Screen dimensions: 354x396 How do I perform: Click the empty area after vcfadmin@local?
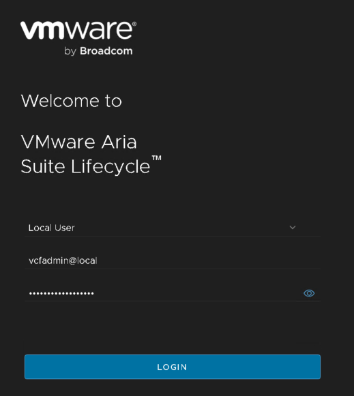pos(207,260)
